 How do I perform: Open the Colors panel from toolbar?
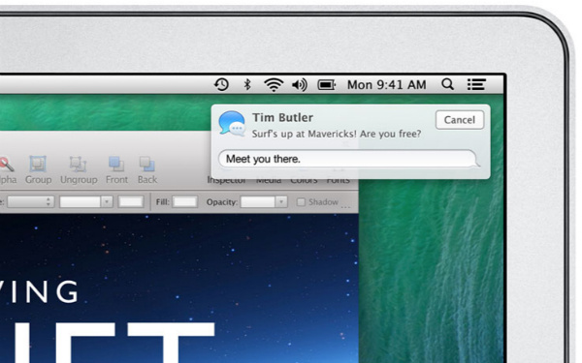[304, 180]
